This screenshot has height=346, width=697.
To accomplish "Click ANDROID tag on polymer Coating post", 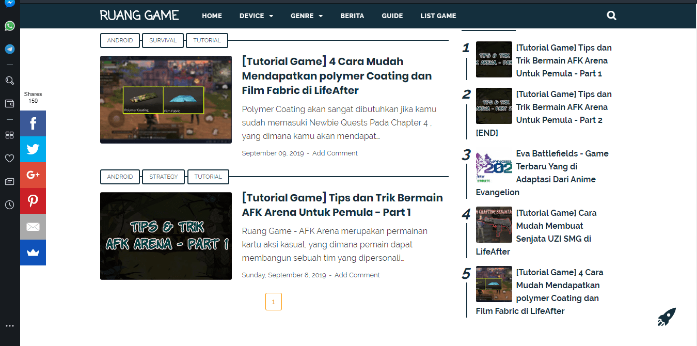I will (120, 40).
